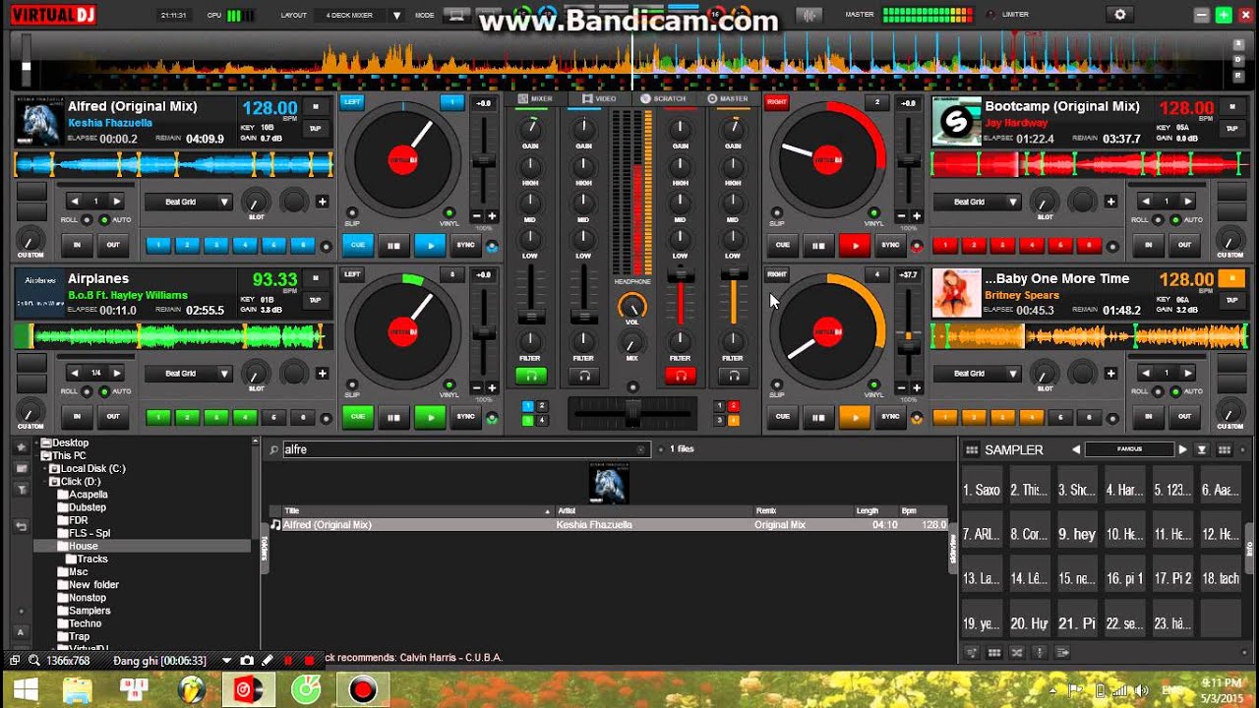Screen dimensions: 1259x708
Task: Set loop IN on the Airplanes deck
Action: click(77, 417)
